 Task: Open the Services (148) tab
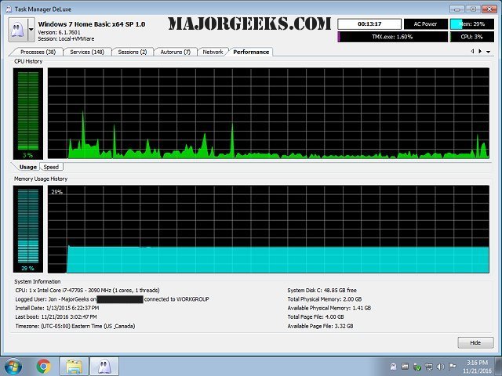[x=87, y=52]
